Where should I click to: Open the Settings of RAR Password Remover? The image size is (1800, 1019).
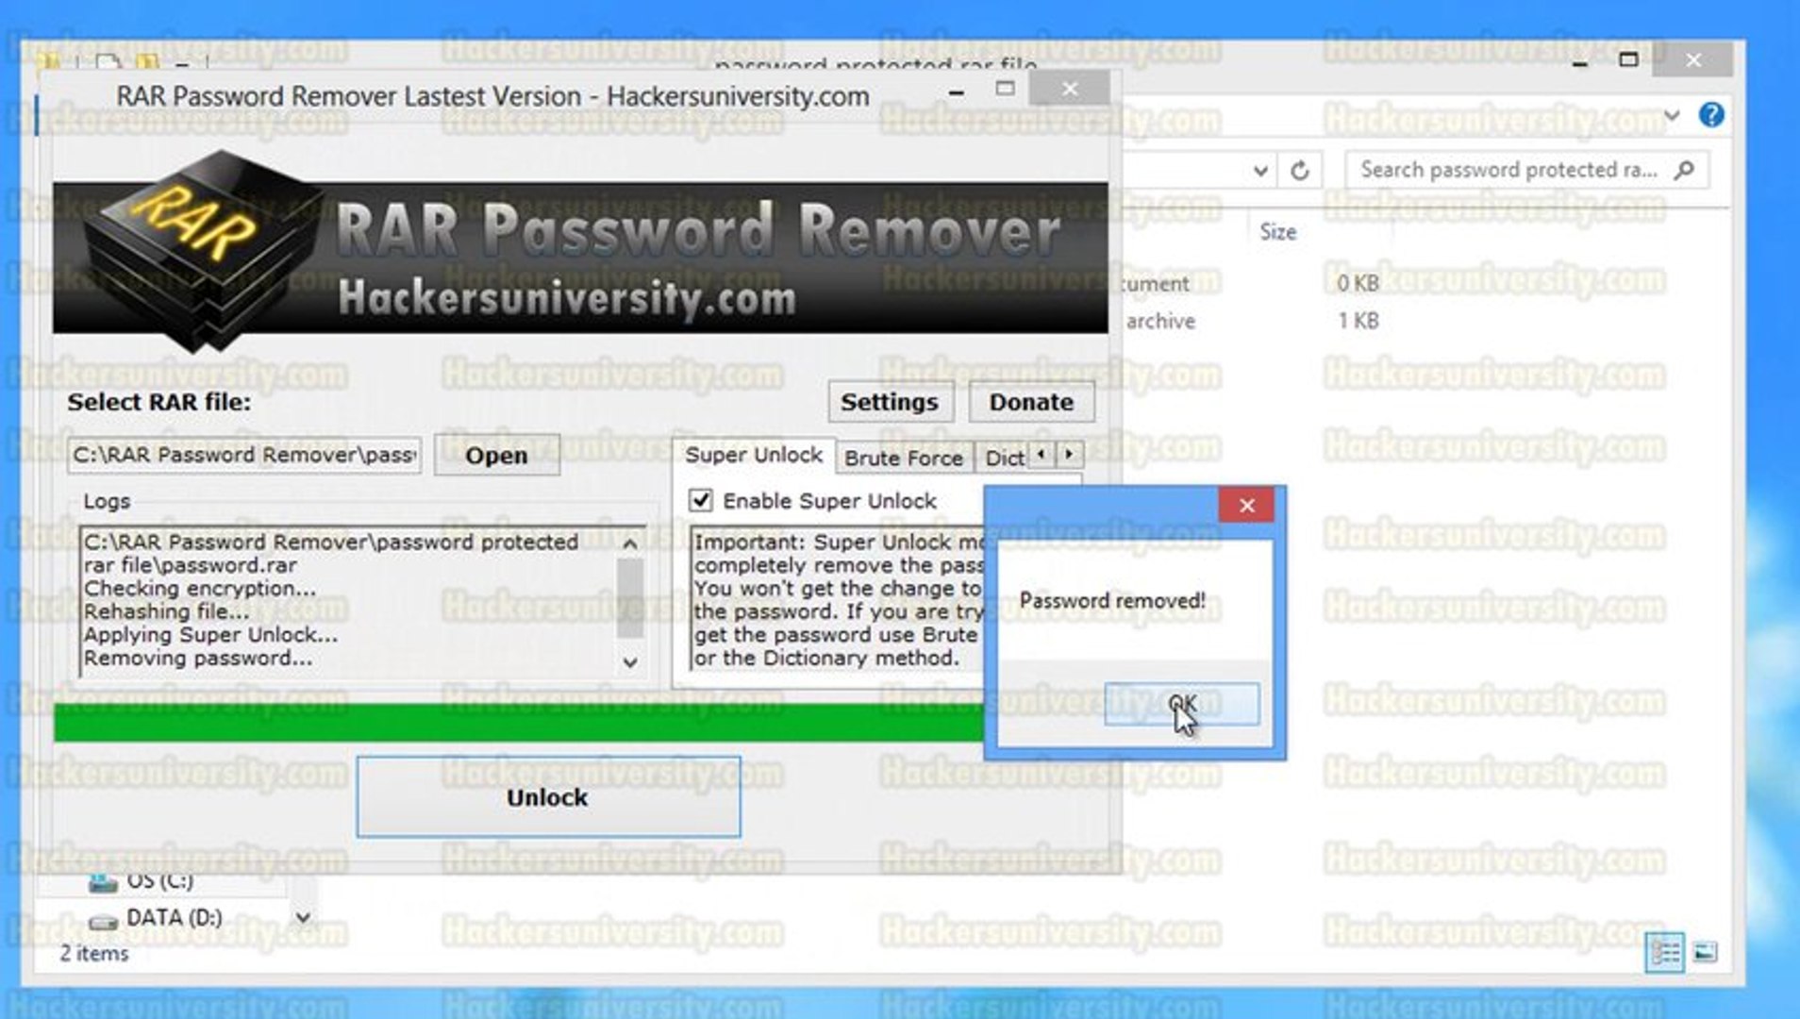tap(890, 402)
